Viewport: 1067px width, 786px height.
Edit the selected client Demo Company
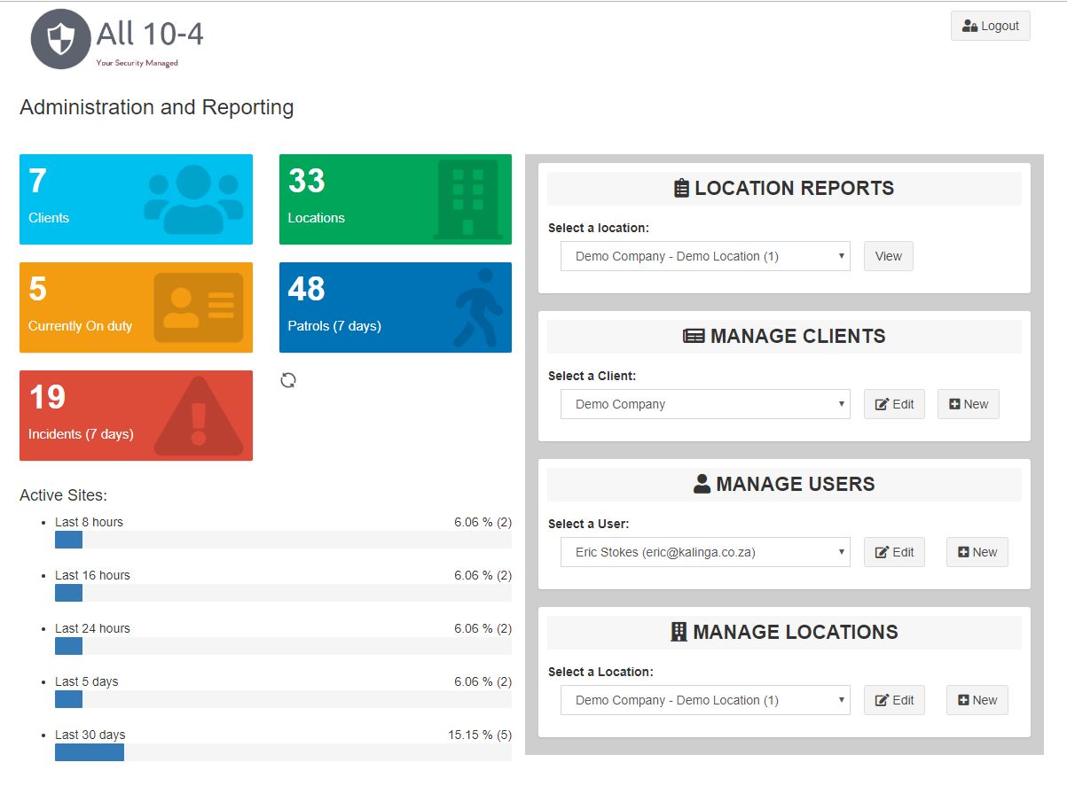[x=894, y=404]
